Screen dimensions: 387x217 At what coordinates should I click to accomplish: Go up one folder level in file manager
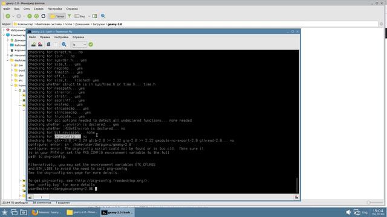(x=30, y=16)
